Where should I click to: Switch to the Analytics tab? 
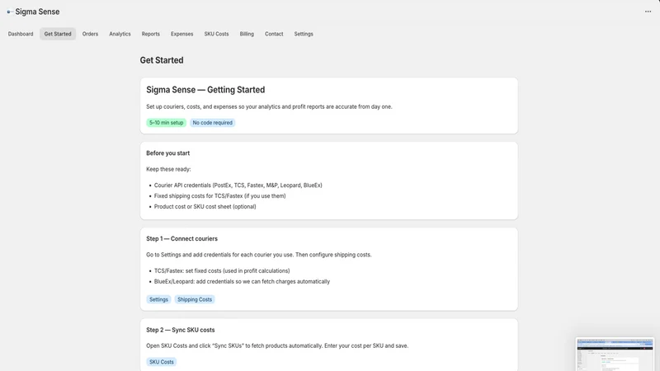coord(120,34)
